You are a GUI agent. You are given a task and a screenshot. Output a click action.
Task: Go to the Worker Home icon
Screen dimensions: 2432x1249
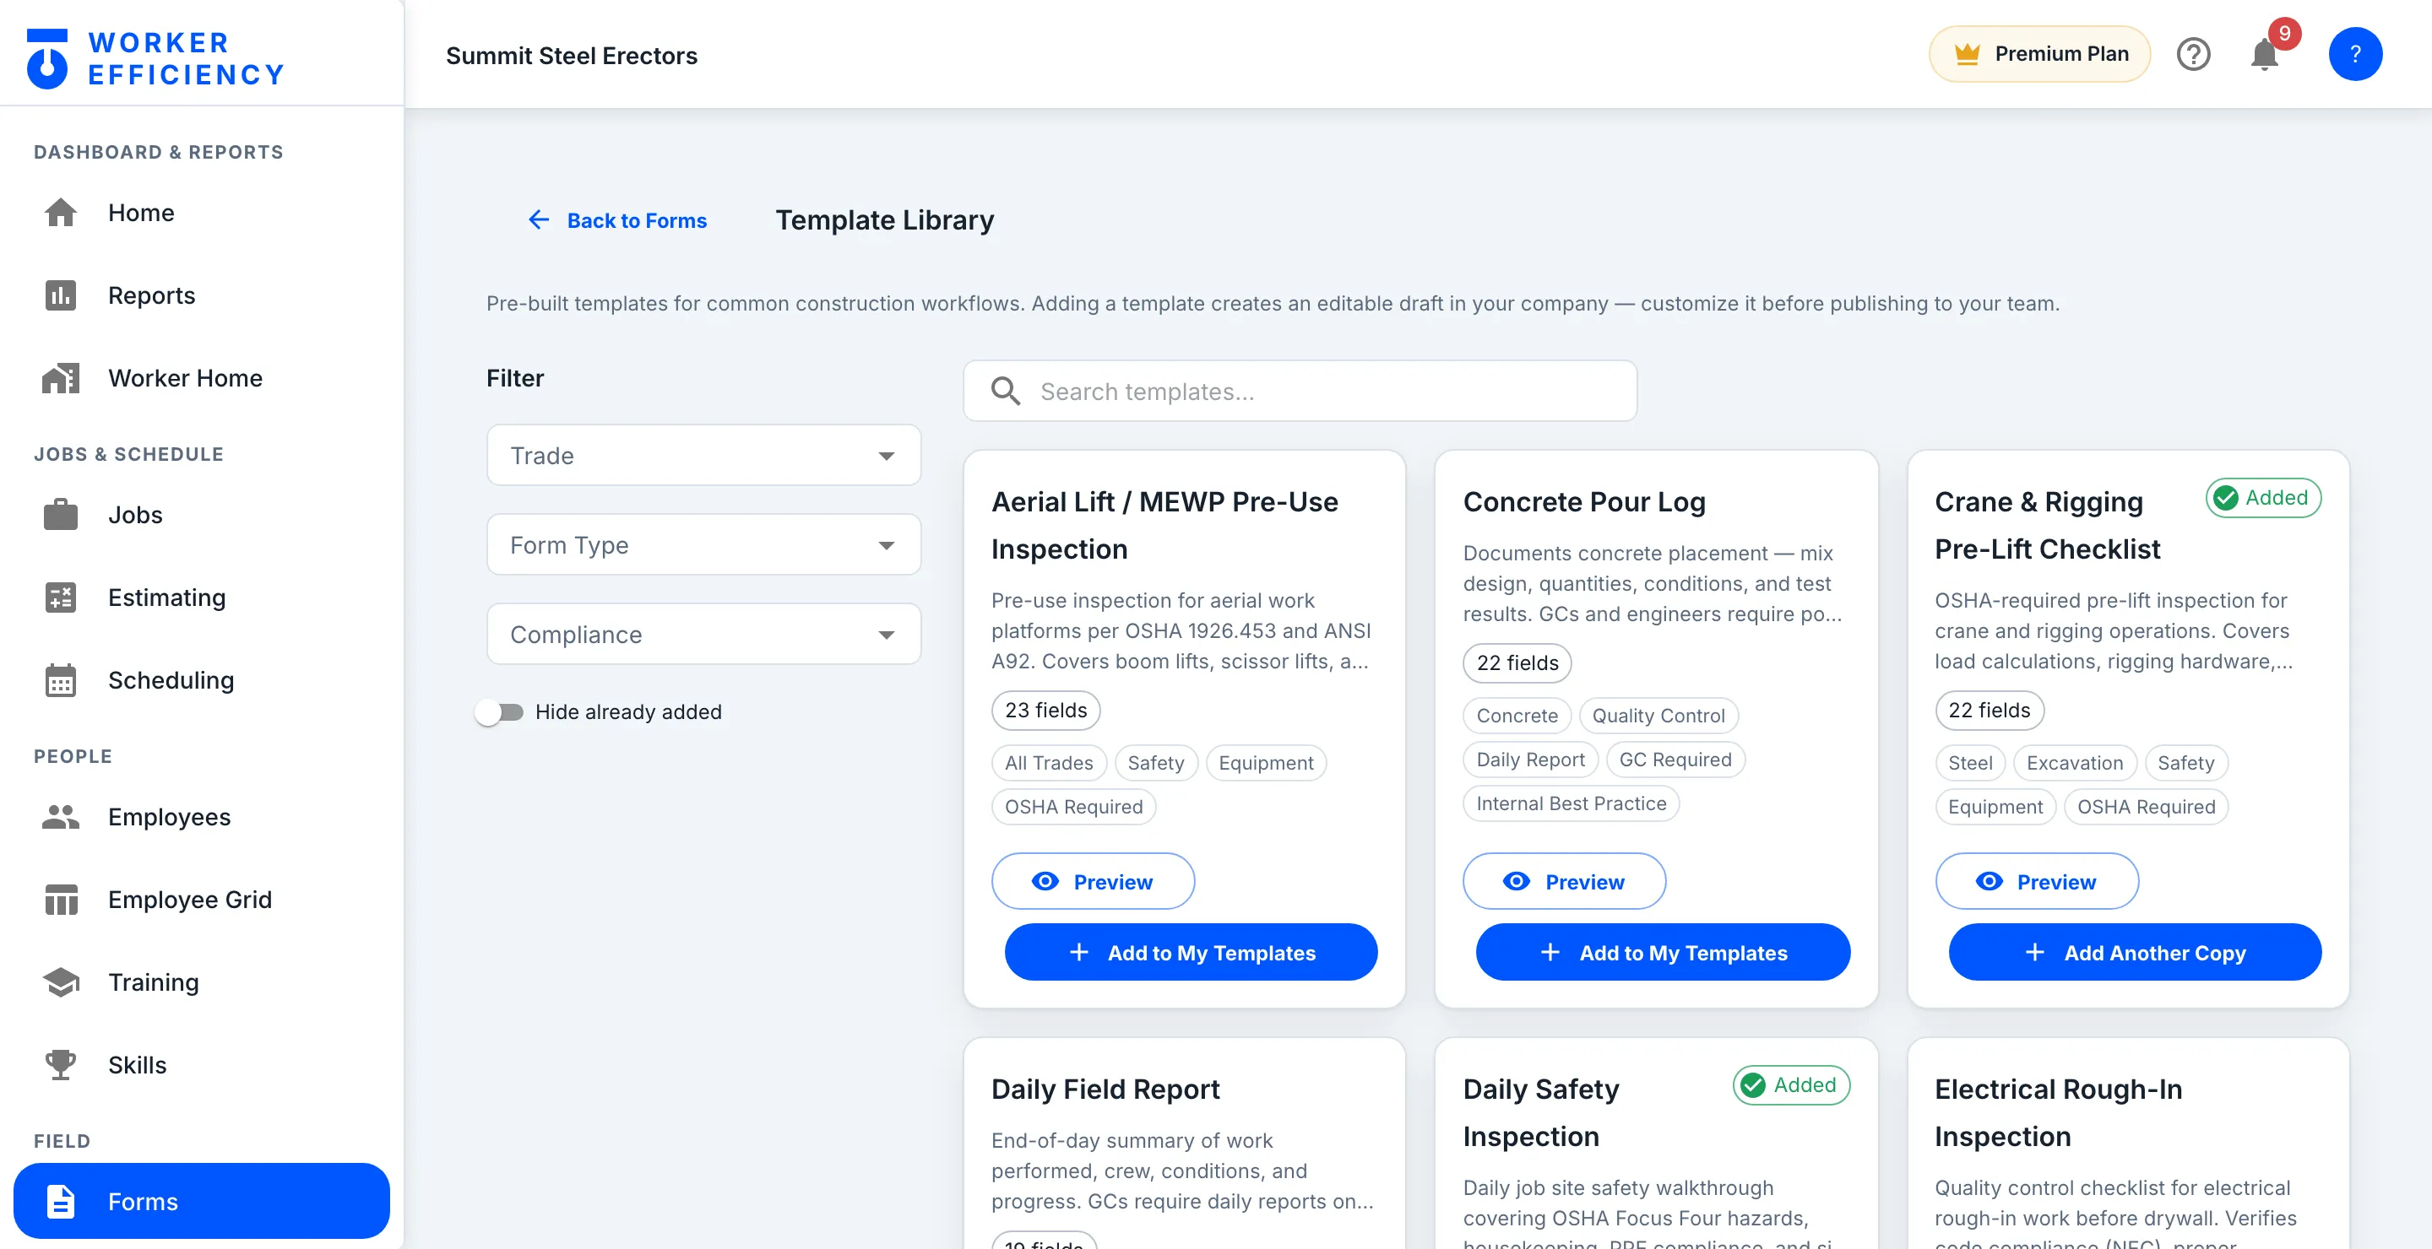click(x=61, y=378)
